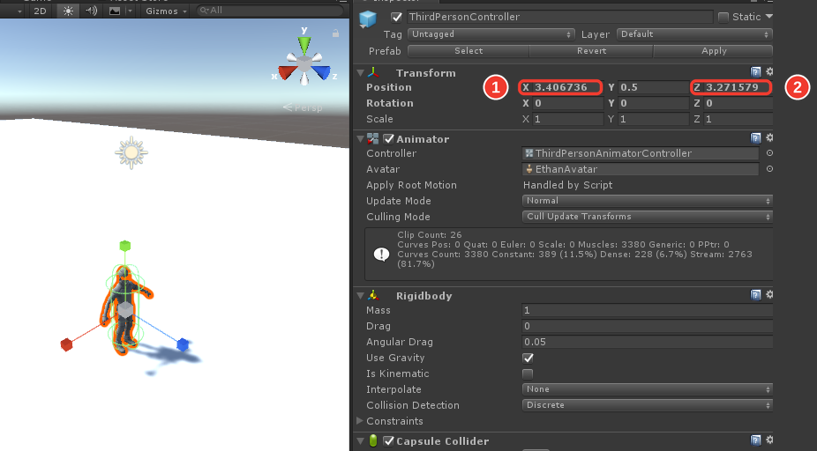The image size is (817, 451).
Task: Open the Tag dropdown showing Untagged
Action: coord(491,34)
